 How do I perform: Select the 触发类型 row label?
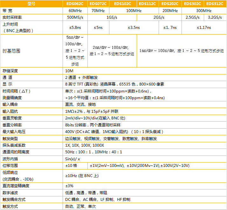pos(9,138)
